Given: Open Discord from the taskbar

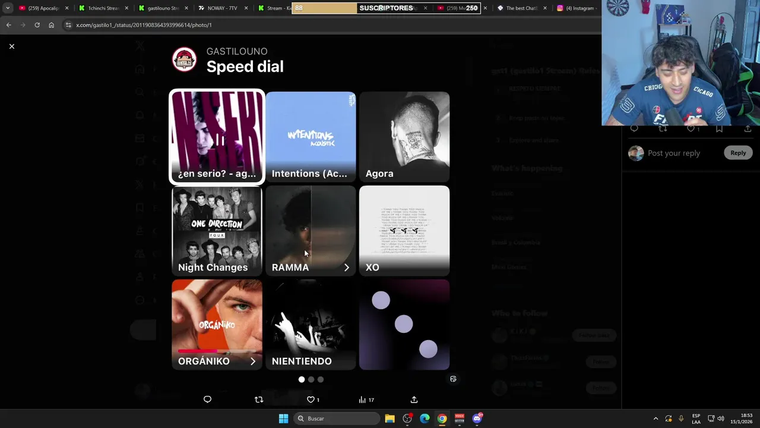Looking at the screenshot, I should (x=477, y=418).
